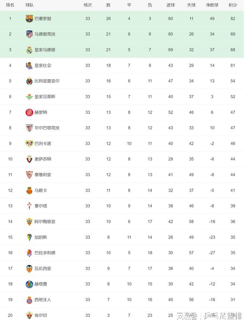Click the Valencia bat crest icon
Viewport: 246px width, 323px height.
point(29,268)
